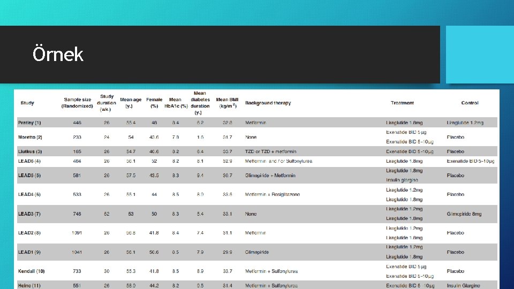This screenshot has height=289, width=514.
Task: Select the "Treatment" column header
Action: click(x=402, y=103)
